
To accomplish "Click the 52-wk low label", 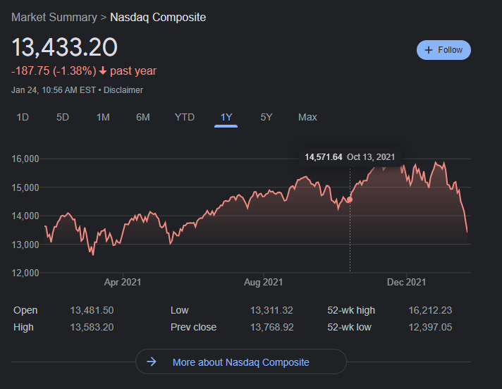I will click(349, 327).
